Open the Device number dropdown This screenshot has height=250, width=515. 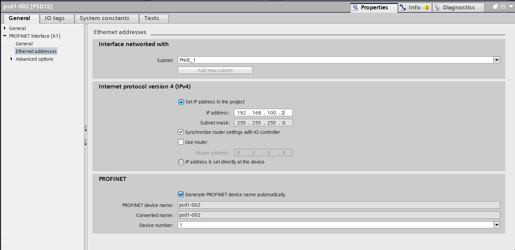pyautogui.click(x=497, y=225)
